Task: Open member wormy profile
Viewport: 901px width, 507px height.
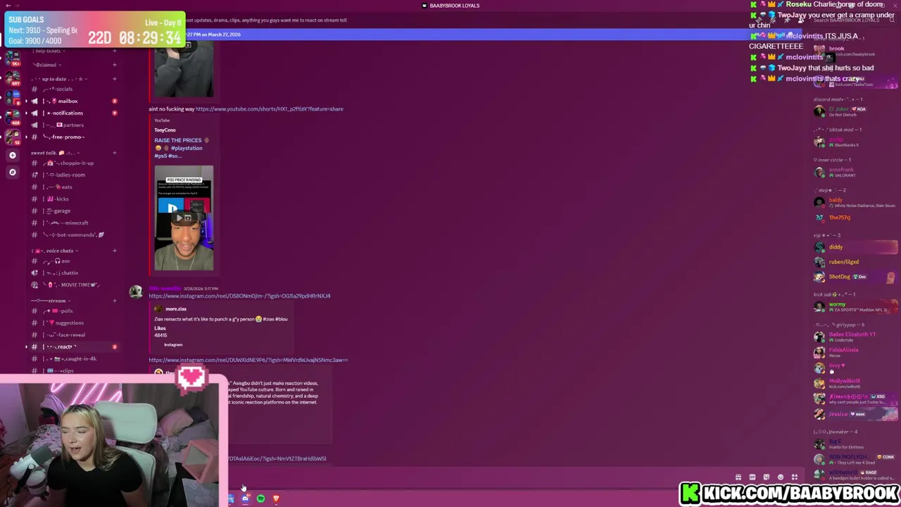Action: 855,307
